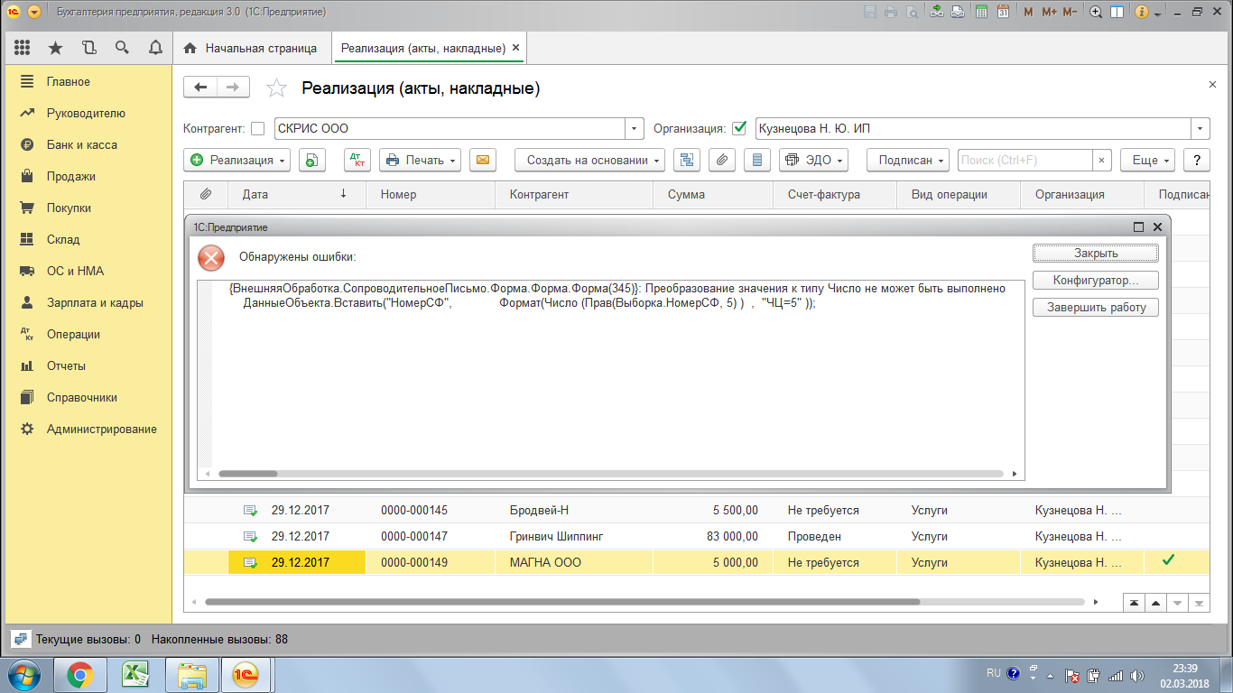Expand the Реализация create dropdown
Screen dimensions: 1233x693
point(236,160)
